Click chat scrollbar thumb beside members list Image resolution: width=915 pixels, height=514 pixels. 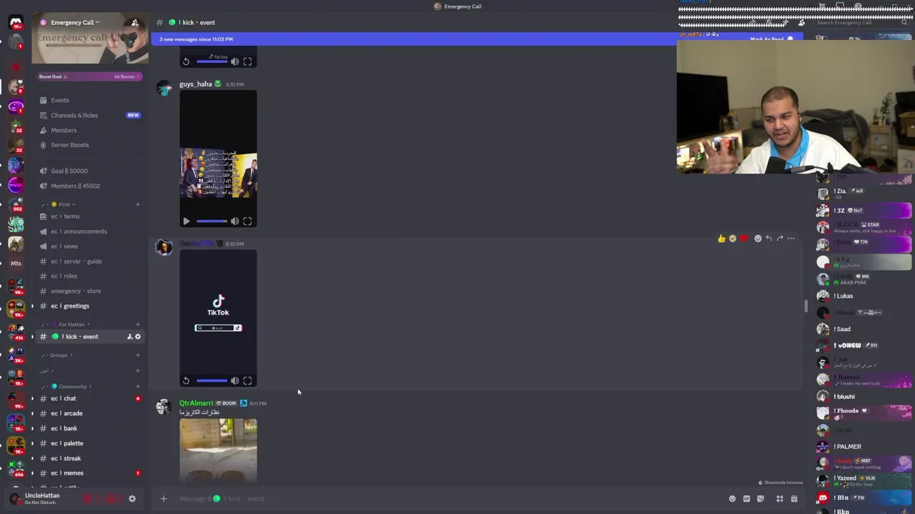806,306
